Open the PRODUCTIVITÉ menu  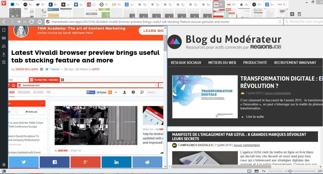[255, 63]
